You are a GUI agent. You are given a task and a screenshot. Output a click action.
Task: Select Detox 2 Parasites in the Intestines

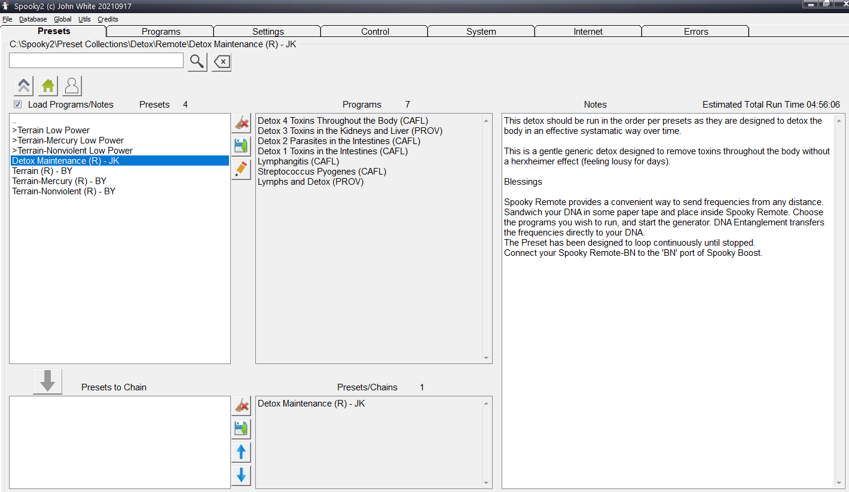(339, 141)
